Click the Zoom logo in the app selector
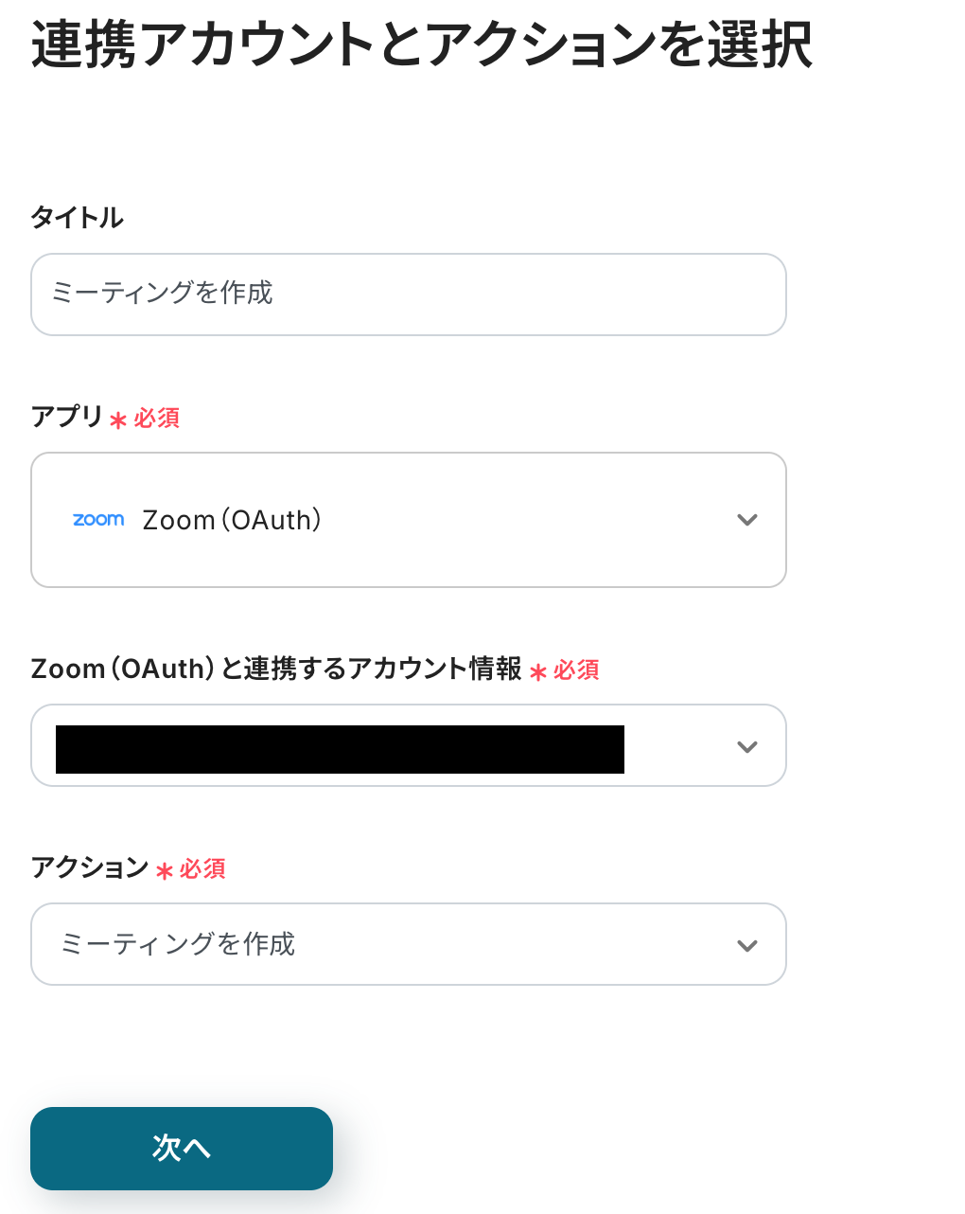This screenshot has width=965, height=1214. coord(98,520)
